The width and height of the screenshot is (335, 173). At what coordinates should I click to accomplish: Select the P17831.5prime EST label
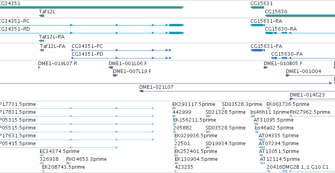(x=18, y=112)
